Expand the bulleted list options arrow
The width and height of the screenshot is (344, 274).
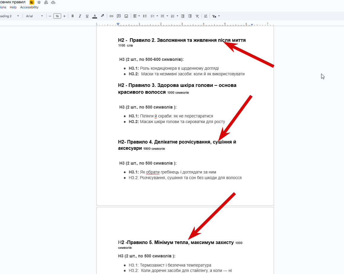(167, 16)
